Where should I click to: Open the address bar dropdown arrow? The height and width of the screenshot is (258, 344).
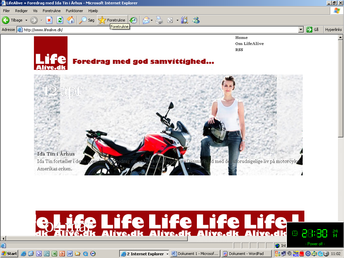pyautogui.click(x=301, y=30)
